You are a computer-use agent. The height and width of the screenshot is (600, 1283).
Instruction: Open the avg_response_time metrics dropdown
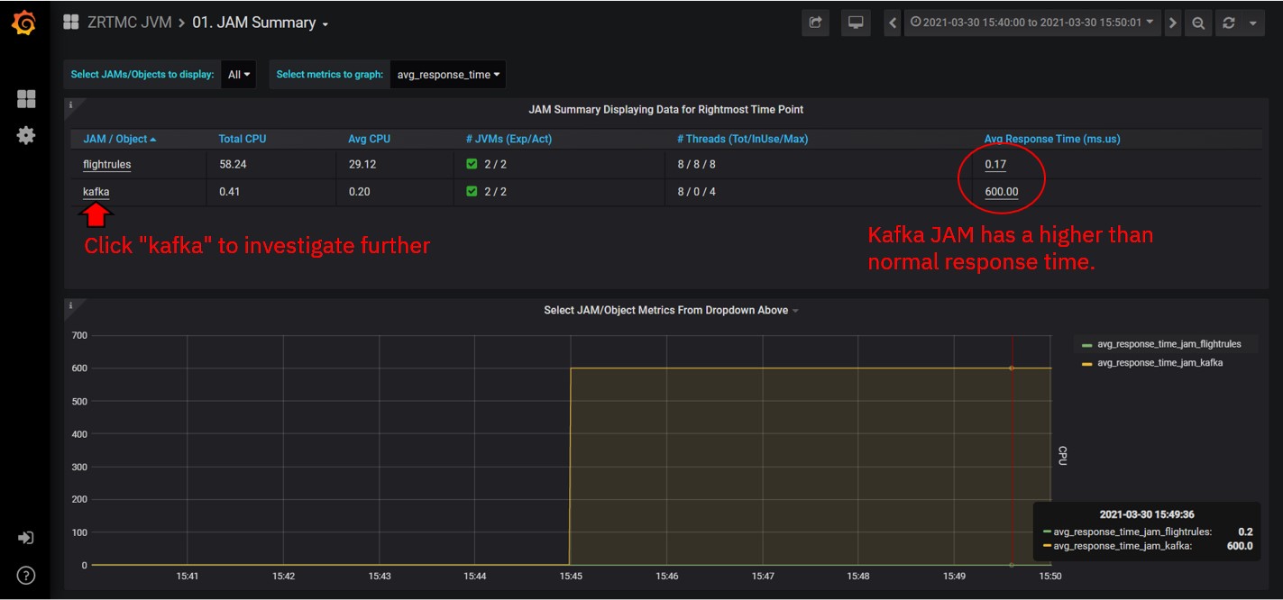pyautogui.click(x=449, y=75)
